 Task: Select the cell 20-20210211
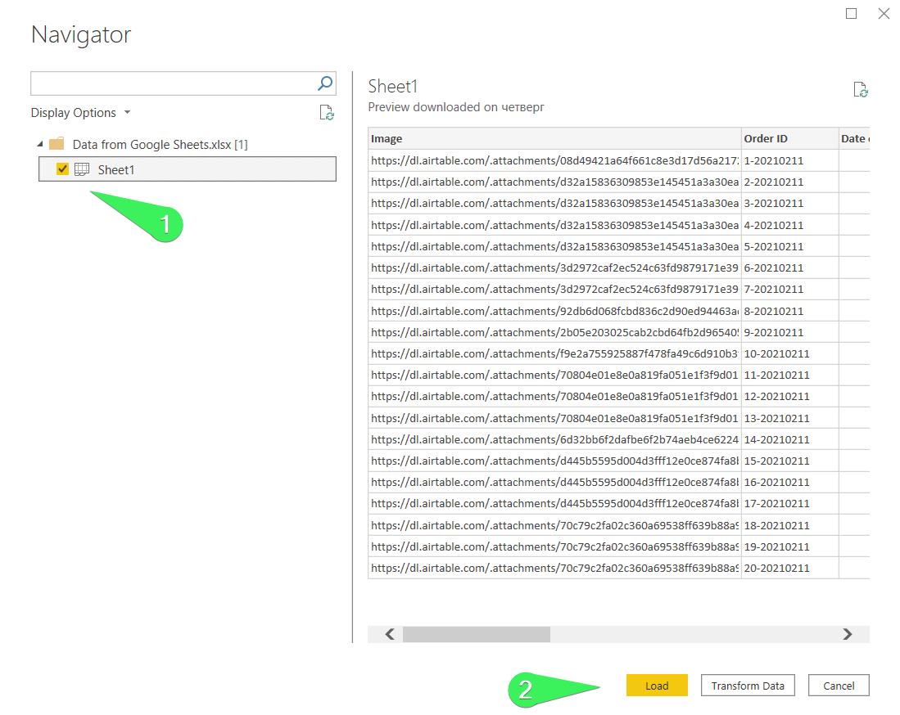[x=789, y=568]
